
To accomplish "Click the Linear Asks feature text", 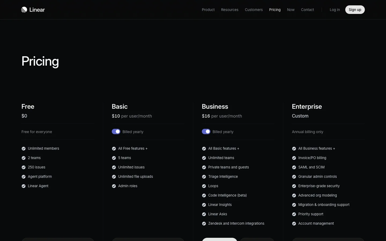I will (x=218, y=214).
